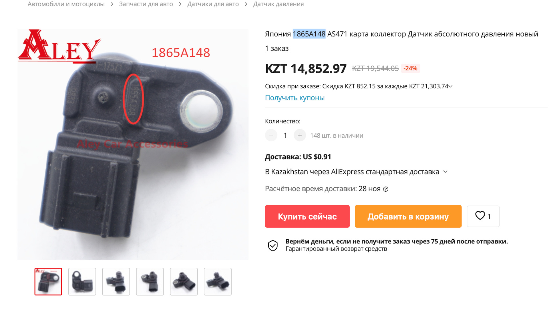
Task: Open the Датчик давления breadcrumb
Action: [278, 4]
